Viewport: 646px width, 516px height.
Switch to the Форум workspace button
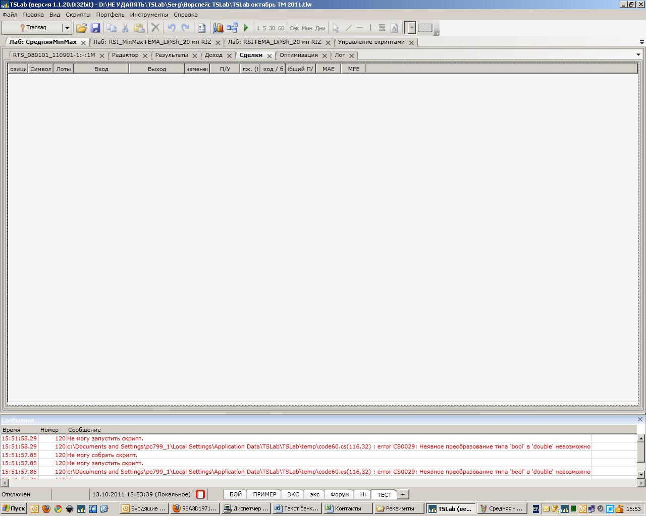pyautogui.click(x=340, y=494)
